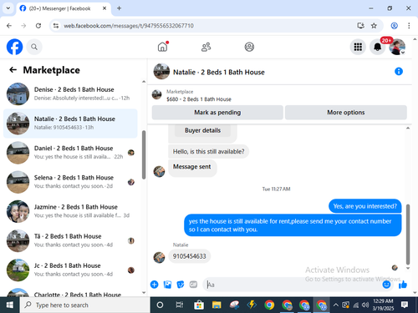Open More options for the listing
Viewport: 418px width, 313px height.
(346, 113)
